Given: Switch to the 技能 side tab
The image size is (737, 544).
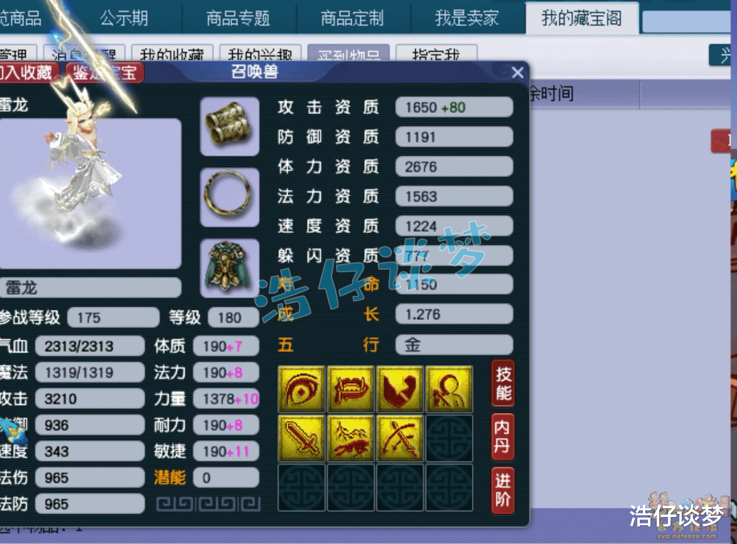Looking at the screenshot, I should point(503,383).
